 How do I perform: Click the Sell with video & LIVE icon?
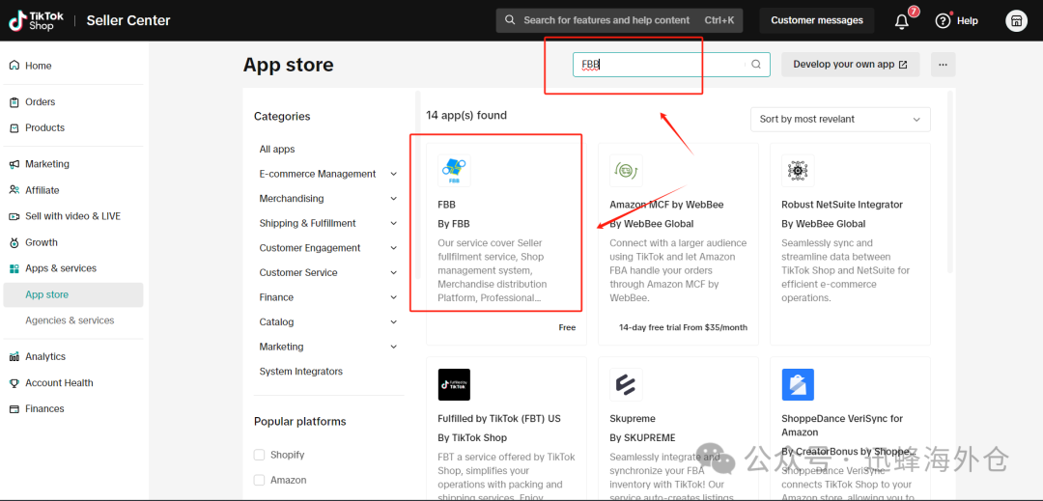(14, 216)
